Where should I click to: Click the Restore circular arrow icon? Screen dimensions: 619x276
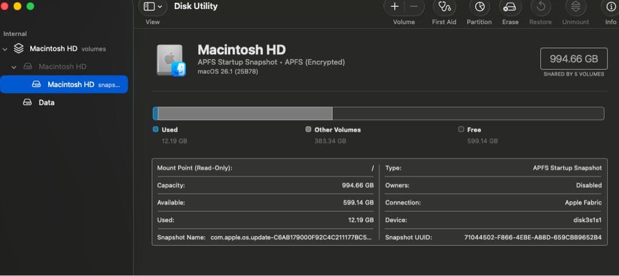click(540, 7)
